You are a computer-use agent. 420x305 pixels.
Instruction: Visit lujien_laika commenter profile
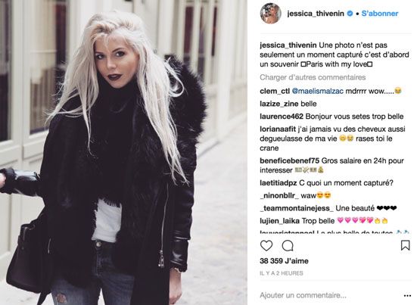tap(280, 221)
